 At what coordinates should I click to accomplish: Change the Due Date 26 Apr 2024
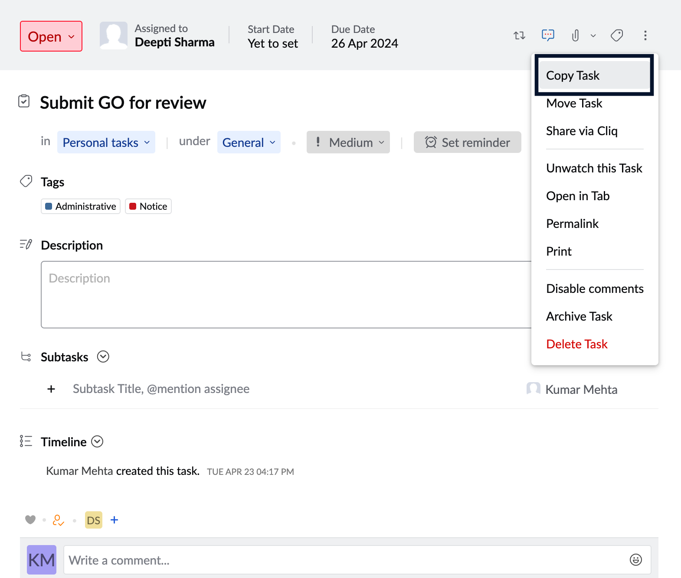[x=364, y=44]
